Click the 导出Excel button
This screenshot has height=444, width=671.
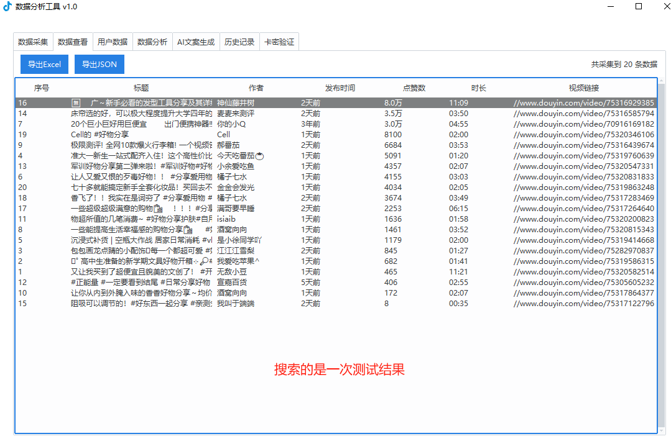coord(44,65)
